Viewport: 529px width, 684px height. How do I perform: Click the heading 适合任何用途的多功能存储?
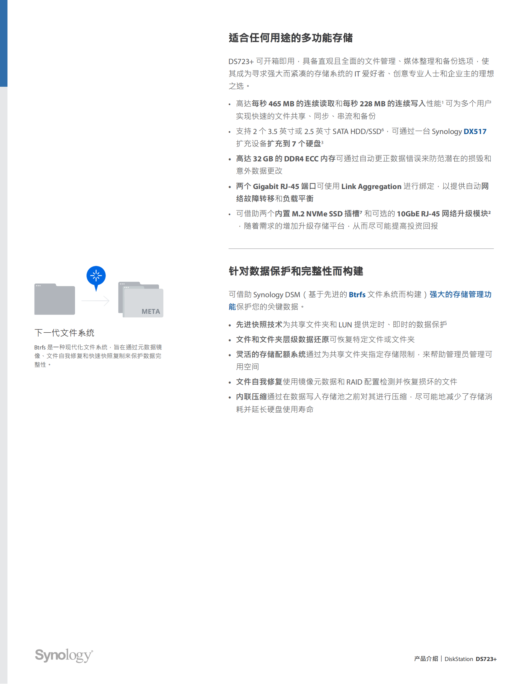point(291,38)
